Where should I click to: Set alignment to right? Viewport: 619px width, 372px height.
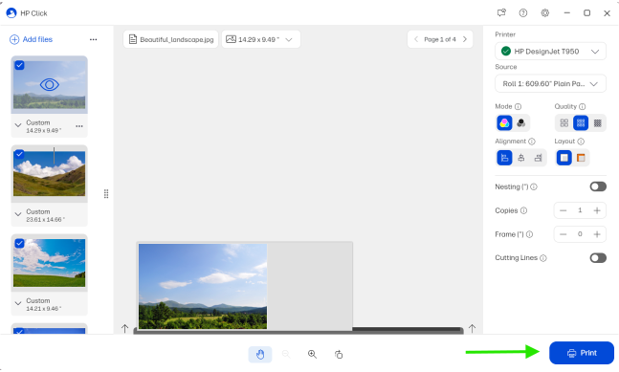point(538,158)
